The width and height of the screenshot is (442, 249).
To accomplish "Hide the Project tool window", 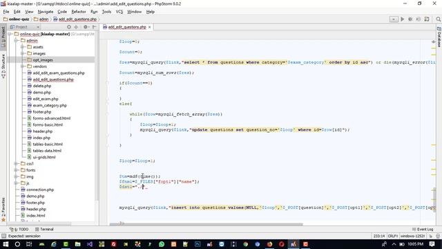I will tap(94, 27).
